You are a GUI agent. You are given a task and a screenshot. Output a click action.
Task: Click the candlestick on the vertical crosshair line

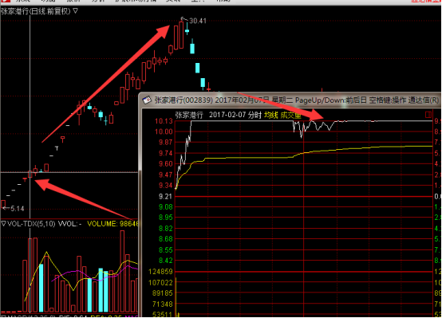[x=30, y=174]
